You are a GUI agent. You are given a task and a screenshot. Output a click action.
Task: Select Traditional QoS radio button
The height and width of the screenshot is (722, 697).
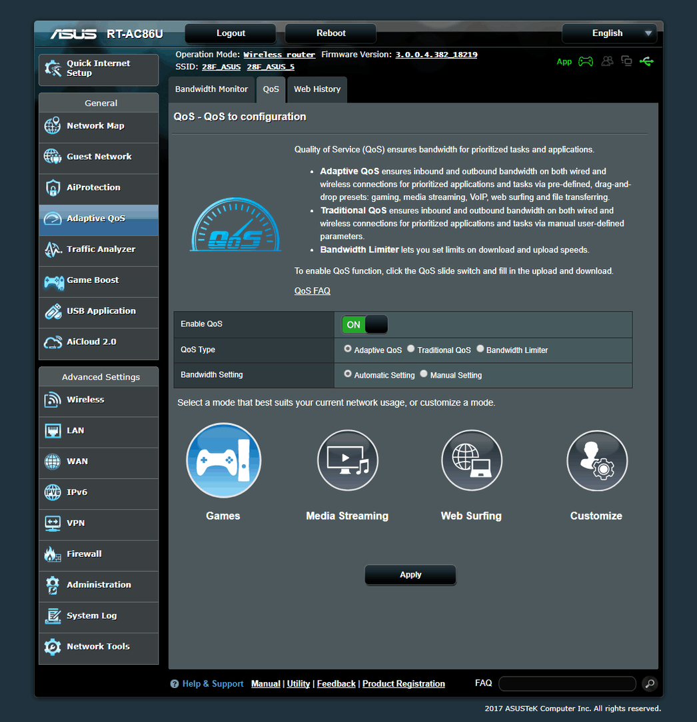click(x=411, y=349)
